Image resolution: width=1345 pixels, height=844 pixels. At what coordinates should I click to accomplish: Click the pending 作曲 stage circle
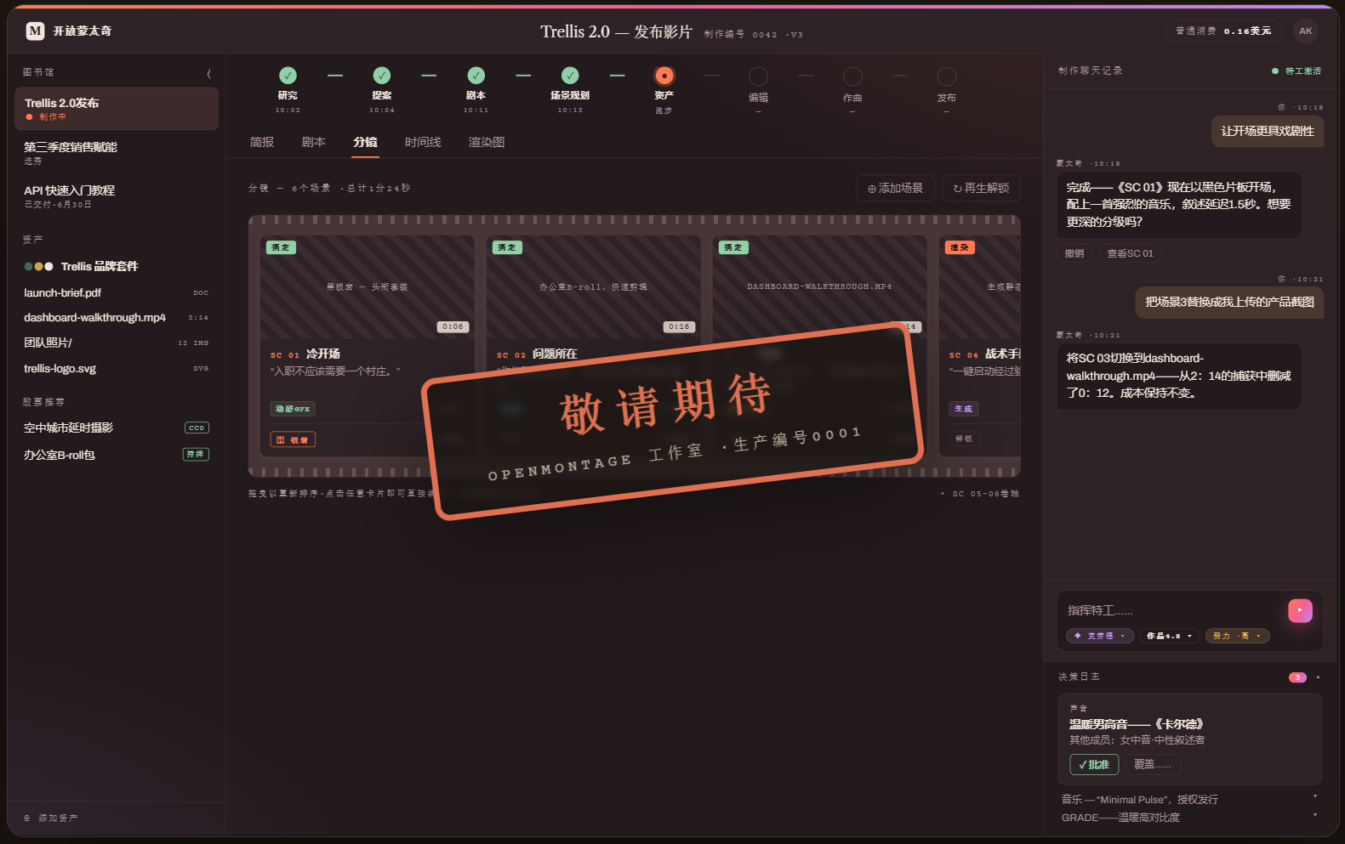pyautogui.click(x=852, y=76)
